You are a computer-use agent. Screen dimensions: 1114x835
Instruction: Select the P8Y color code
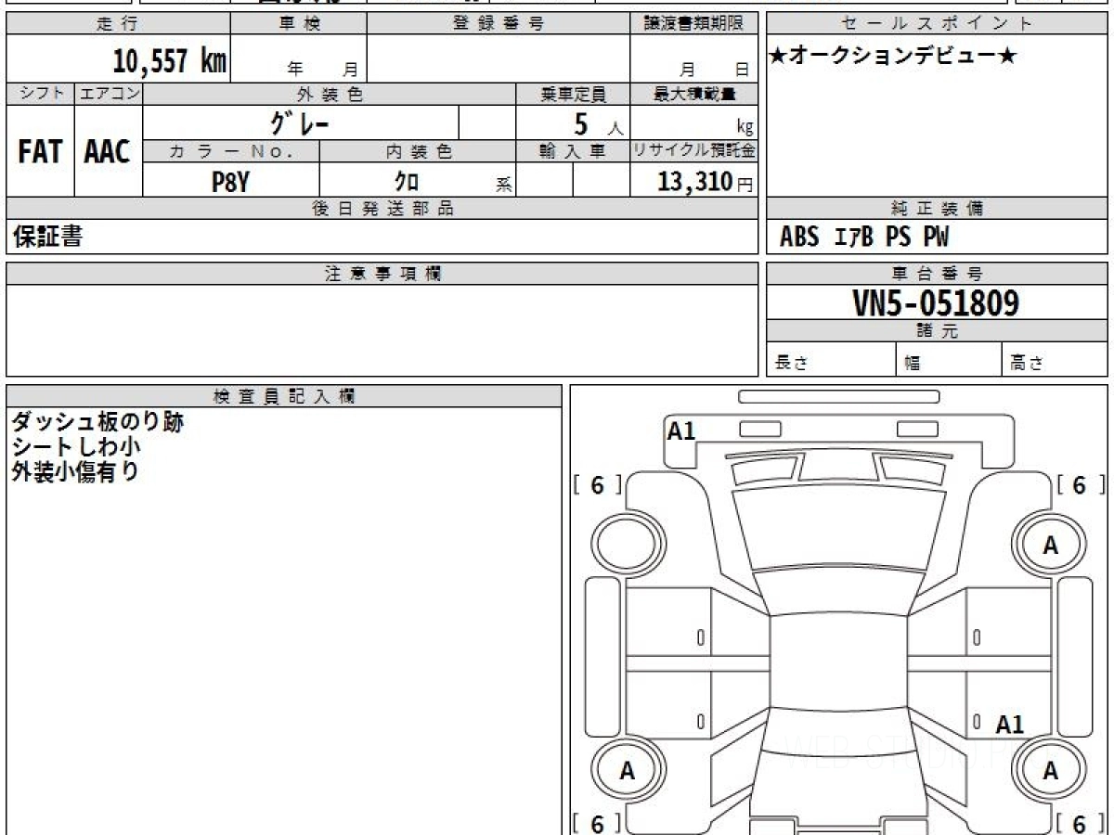pos(231,182)
